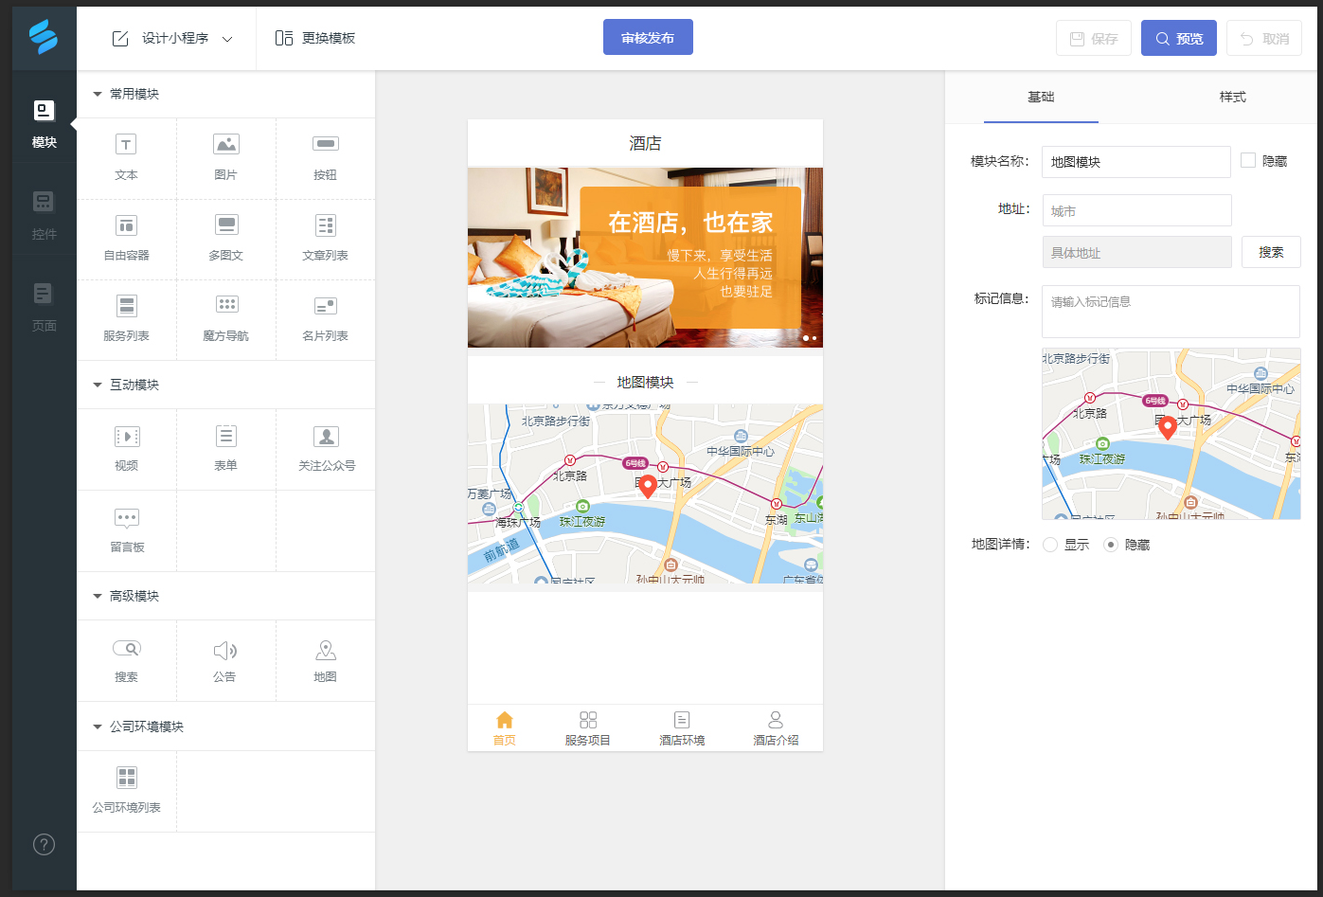Select the 留言板 module icon
1323x897 pixels.
coord(126,517)
